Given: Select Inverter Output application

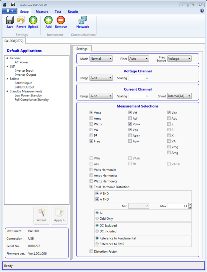Looking at the screenshot, I should click(25, 75).
